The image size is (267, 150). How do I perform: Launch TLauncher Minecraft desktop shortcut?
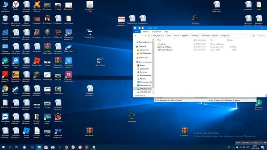pos(37,75)
